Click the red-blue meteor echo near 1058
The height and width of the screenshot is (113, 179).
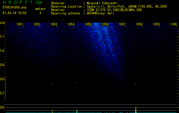(x=136, y=84)
